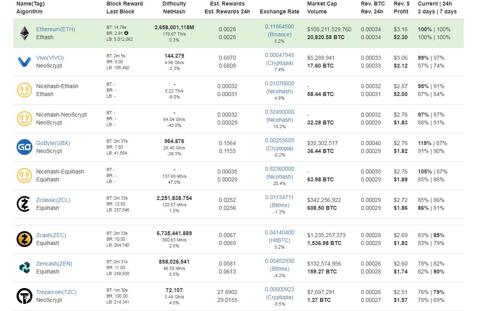Click the Trezarcoin black T logo
The image size is (501, 311).
click(x=24, y=296)
